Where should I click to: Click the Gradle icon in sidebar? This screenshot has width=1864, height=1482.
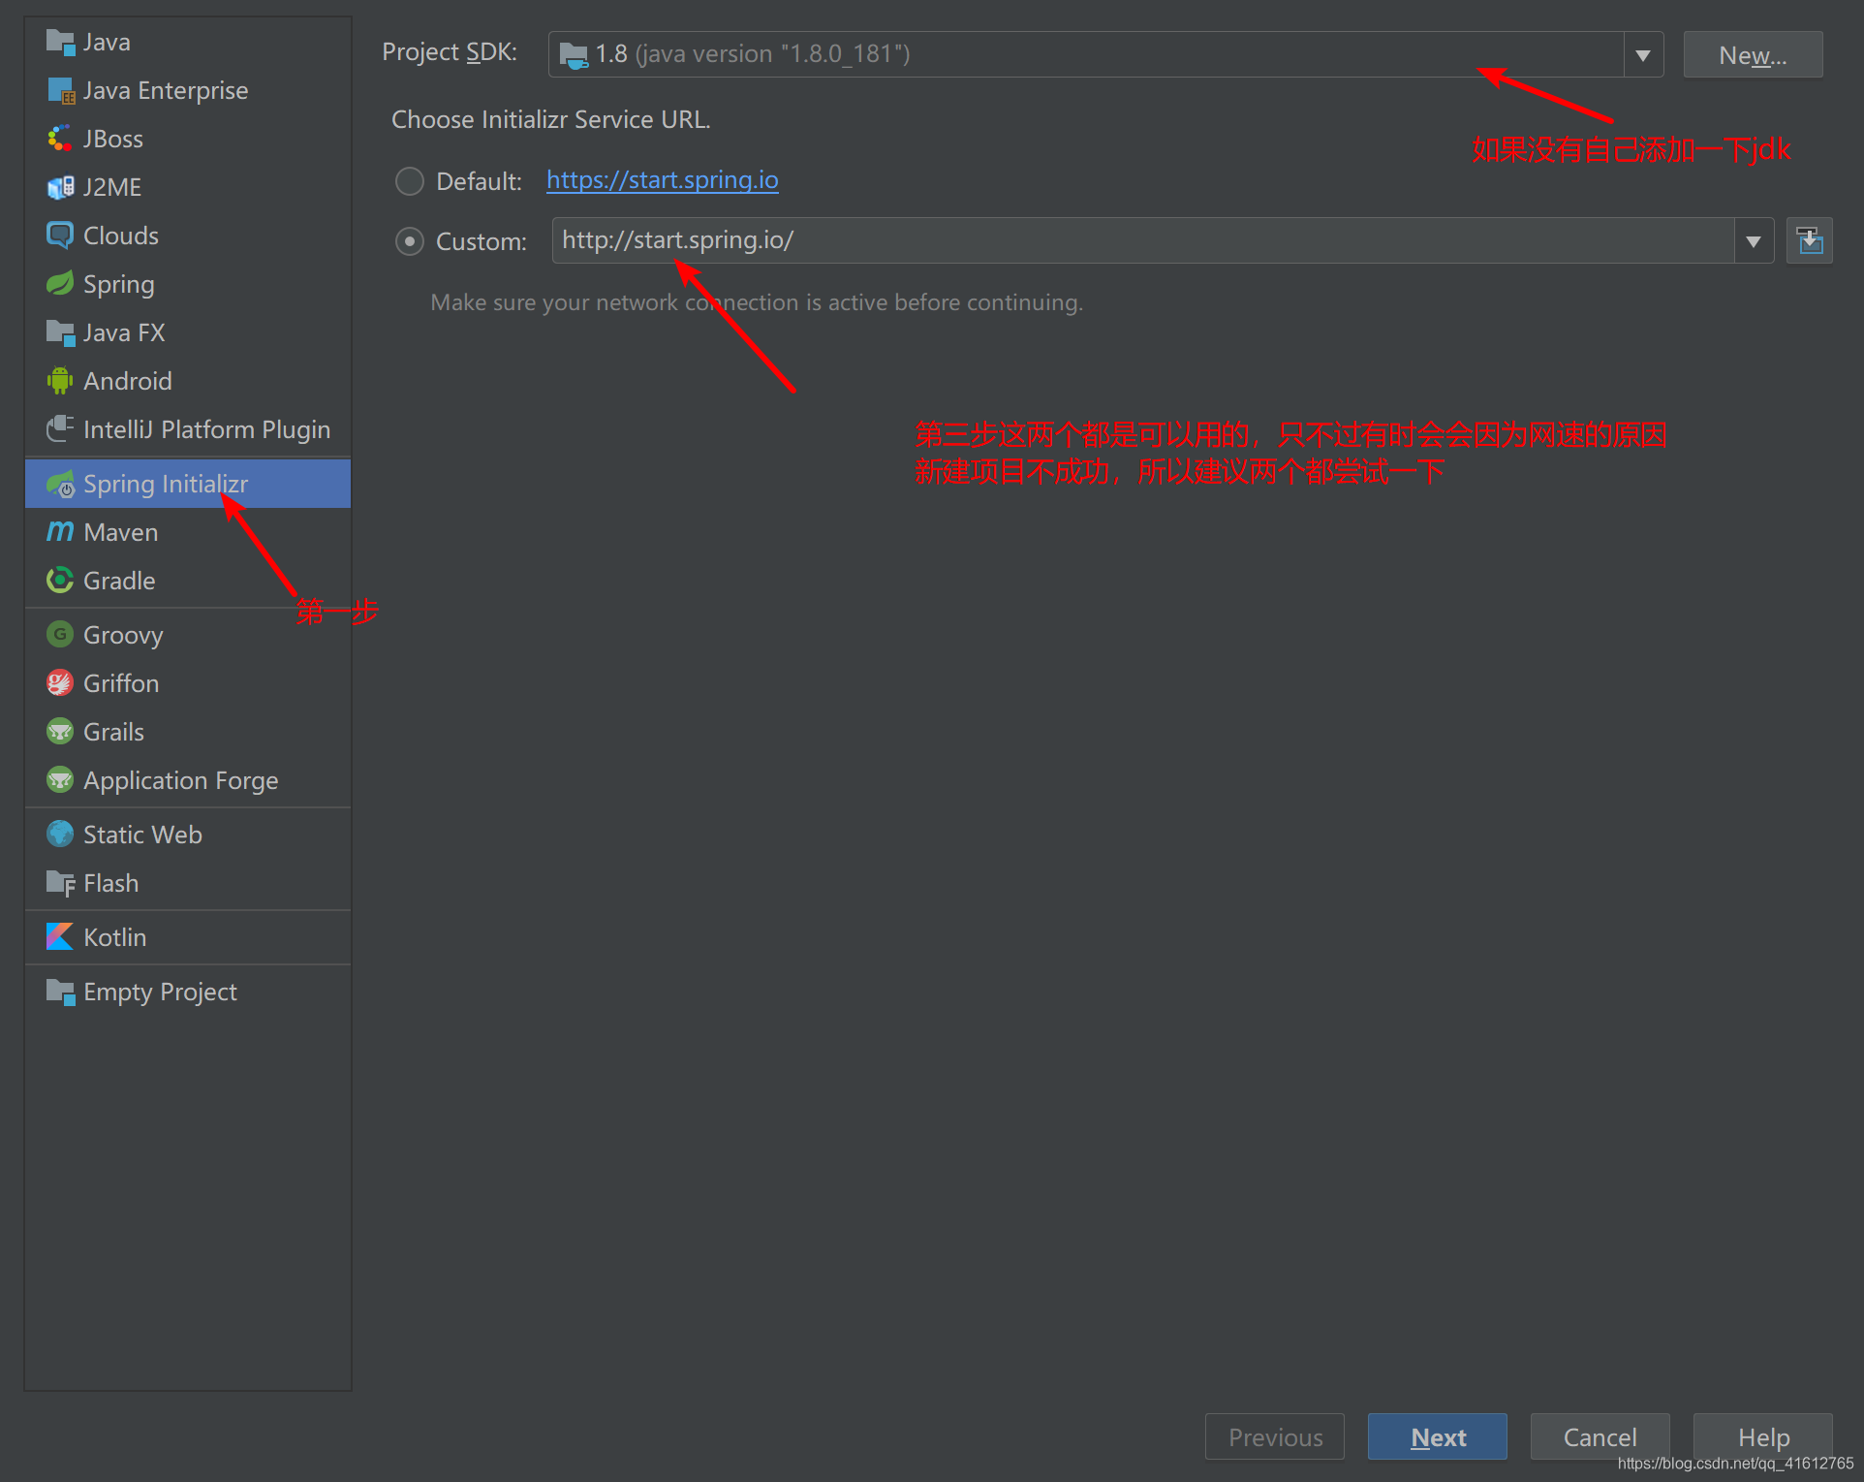(x=60, y=581)
